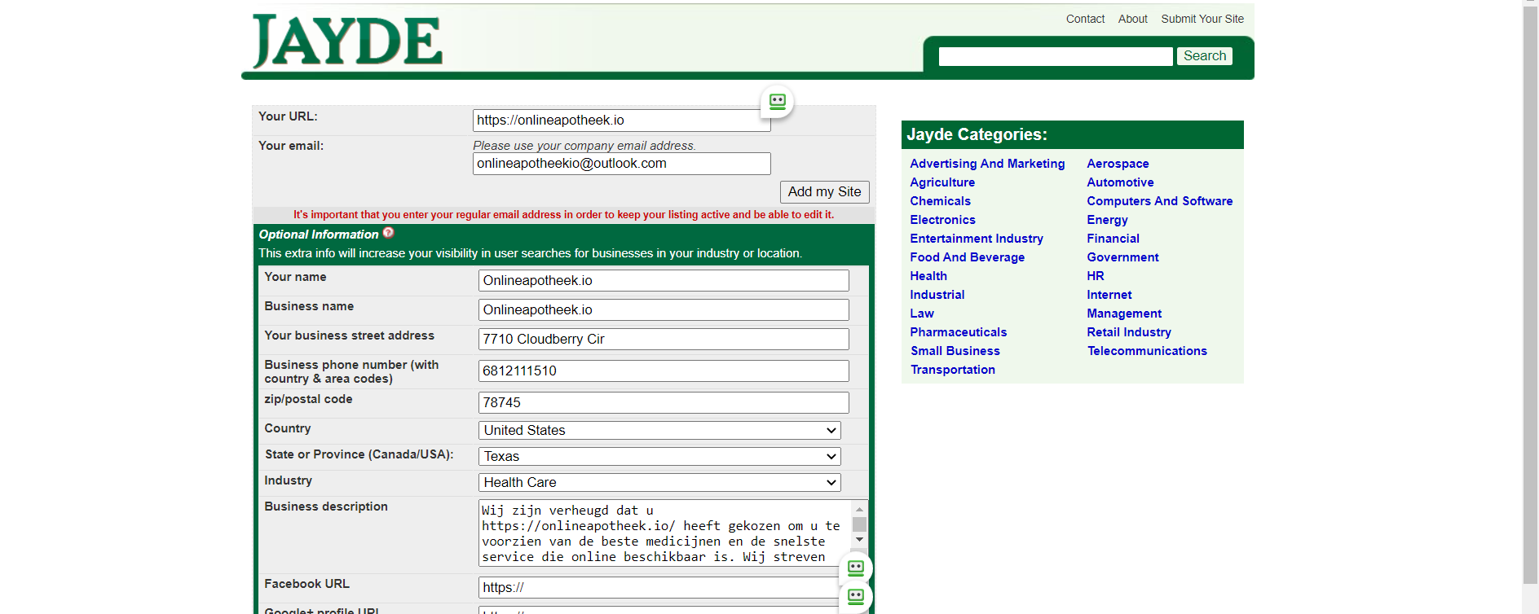Click the page's vertical scrollbar
The width and height of the screenshot is (1539, 614).
coord(1530,293)
